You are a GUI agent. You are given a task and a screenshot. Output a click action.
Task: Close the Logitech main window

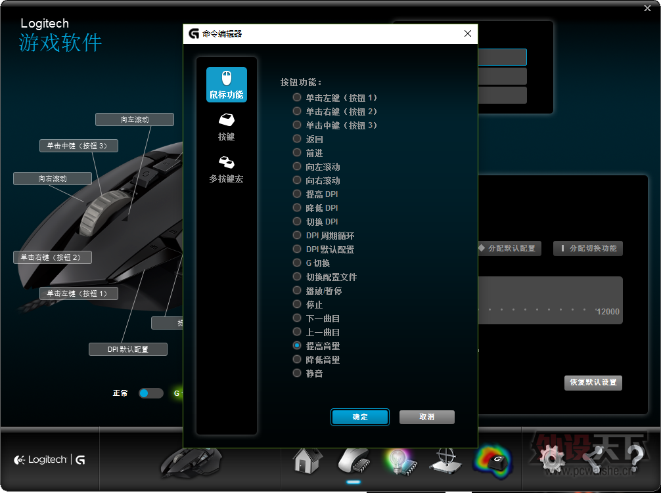tap(647, 8)
